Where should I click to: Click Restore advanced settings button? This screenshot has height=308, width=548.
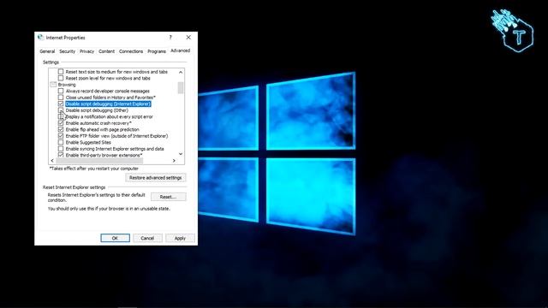tap(156, 178)
